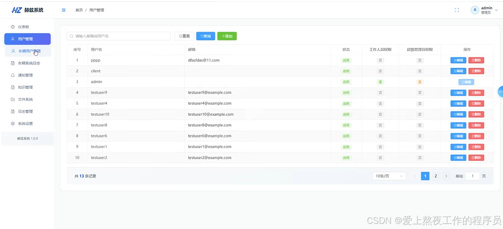Click the 工作人员权限 column header
The width and height of the screenshot is (503, 229).
[380, 50]
